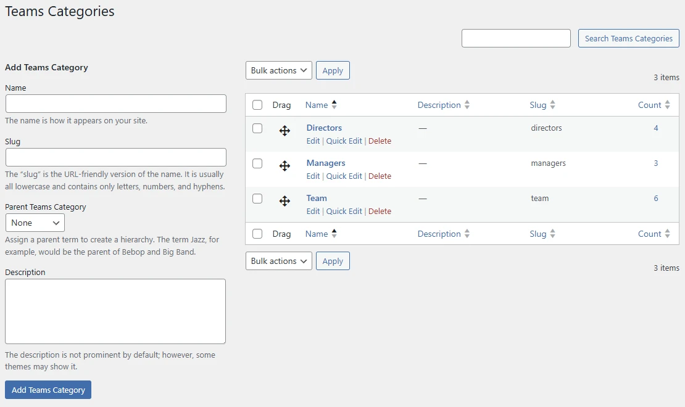The width and height of the screenshot is (685, 407).
Task: Open the top Bulk actions dropdown
Action: (278, 70)
